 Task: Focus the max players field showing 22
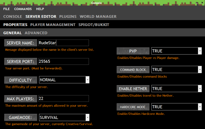point(64,98)
